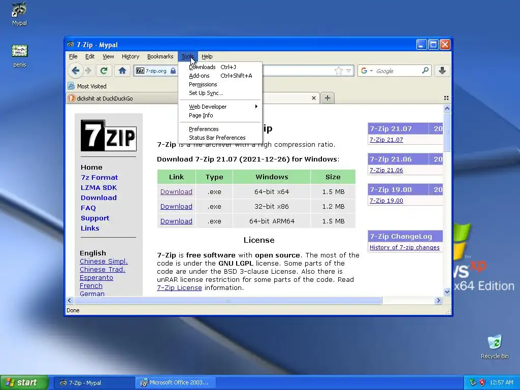Click the magnifier search button
520x390 pixels.
point(425,70)
